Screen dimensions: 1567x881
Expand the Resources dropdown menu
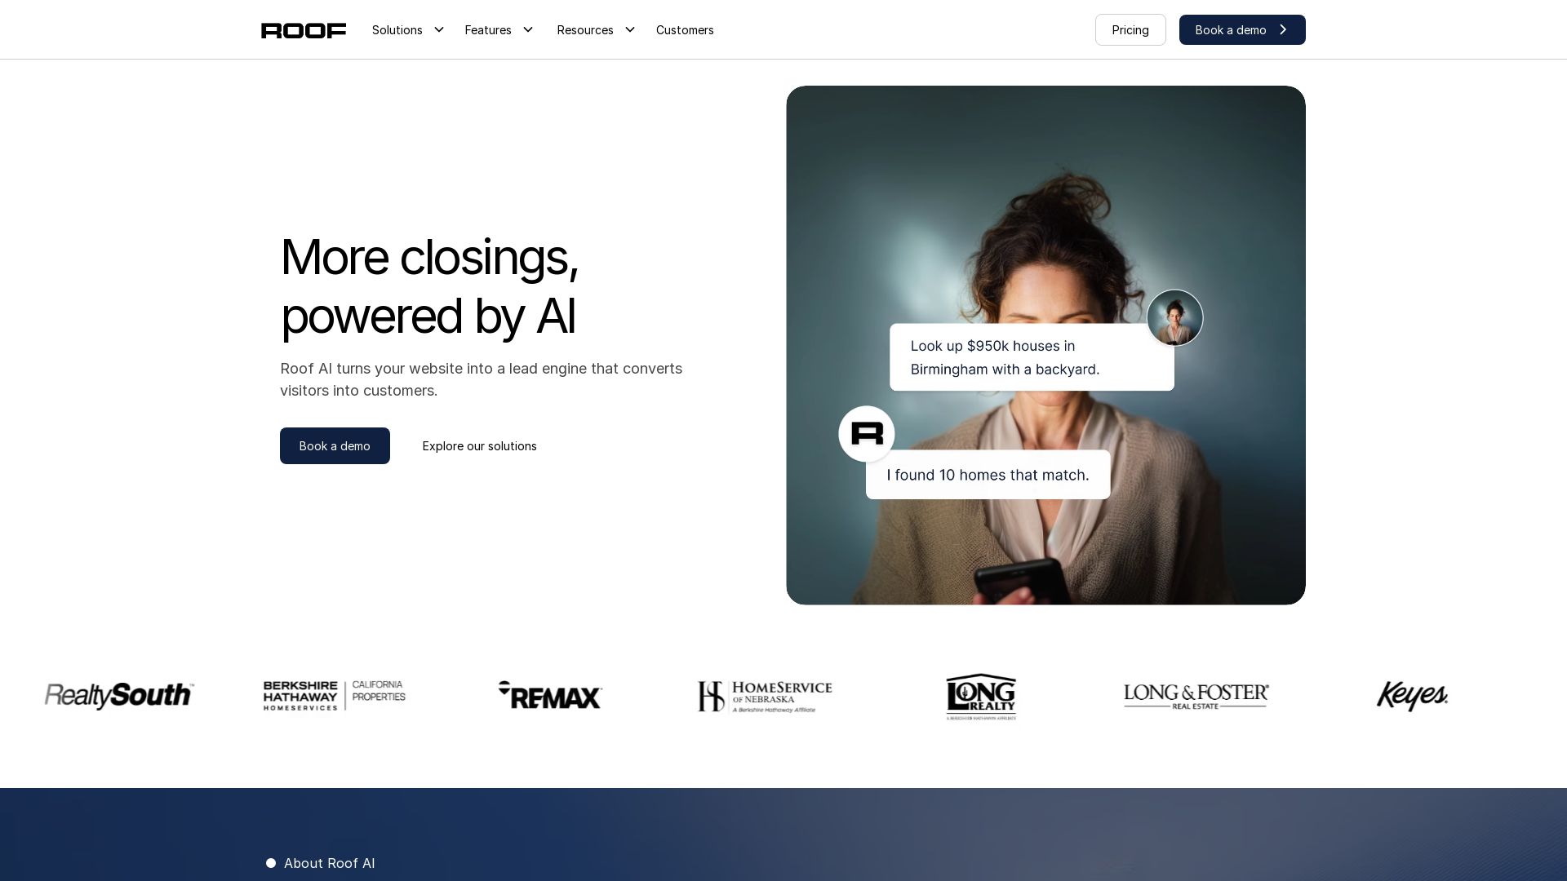595,30
